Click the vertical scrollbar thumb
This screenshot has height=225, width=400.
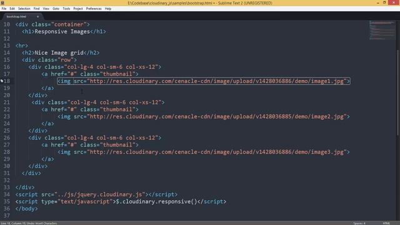point(397,93)
